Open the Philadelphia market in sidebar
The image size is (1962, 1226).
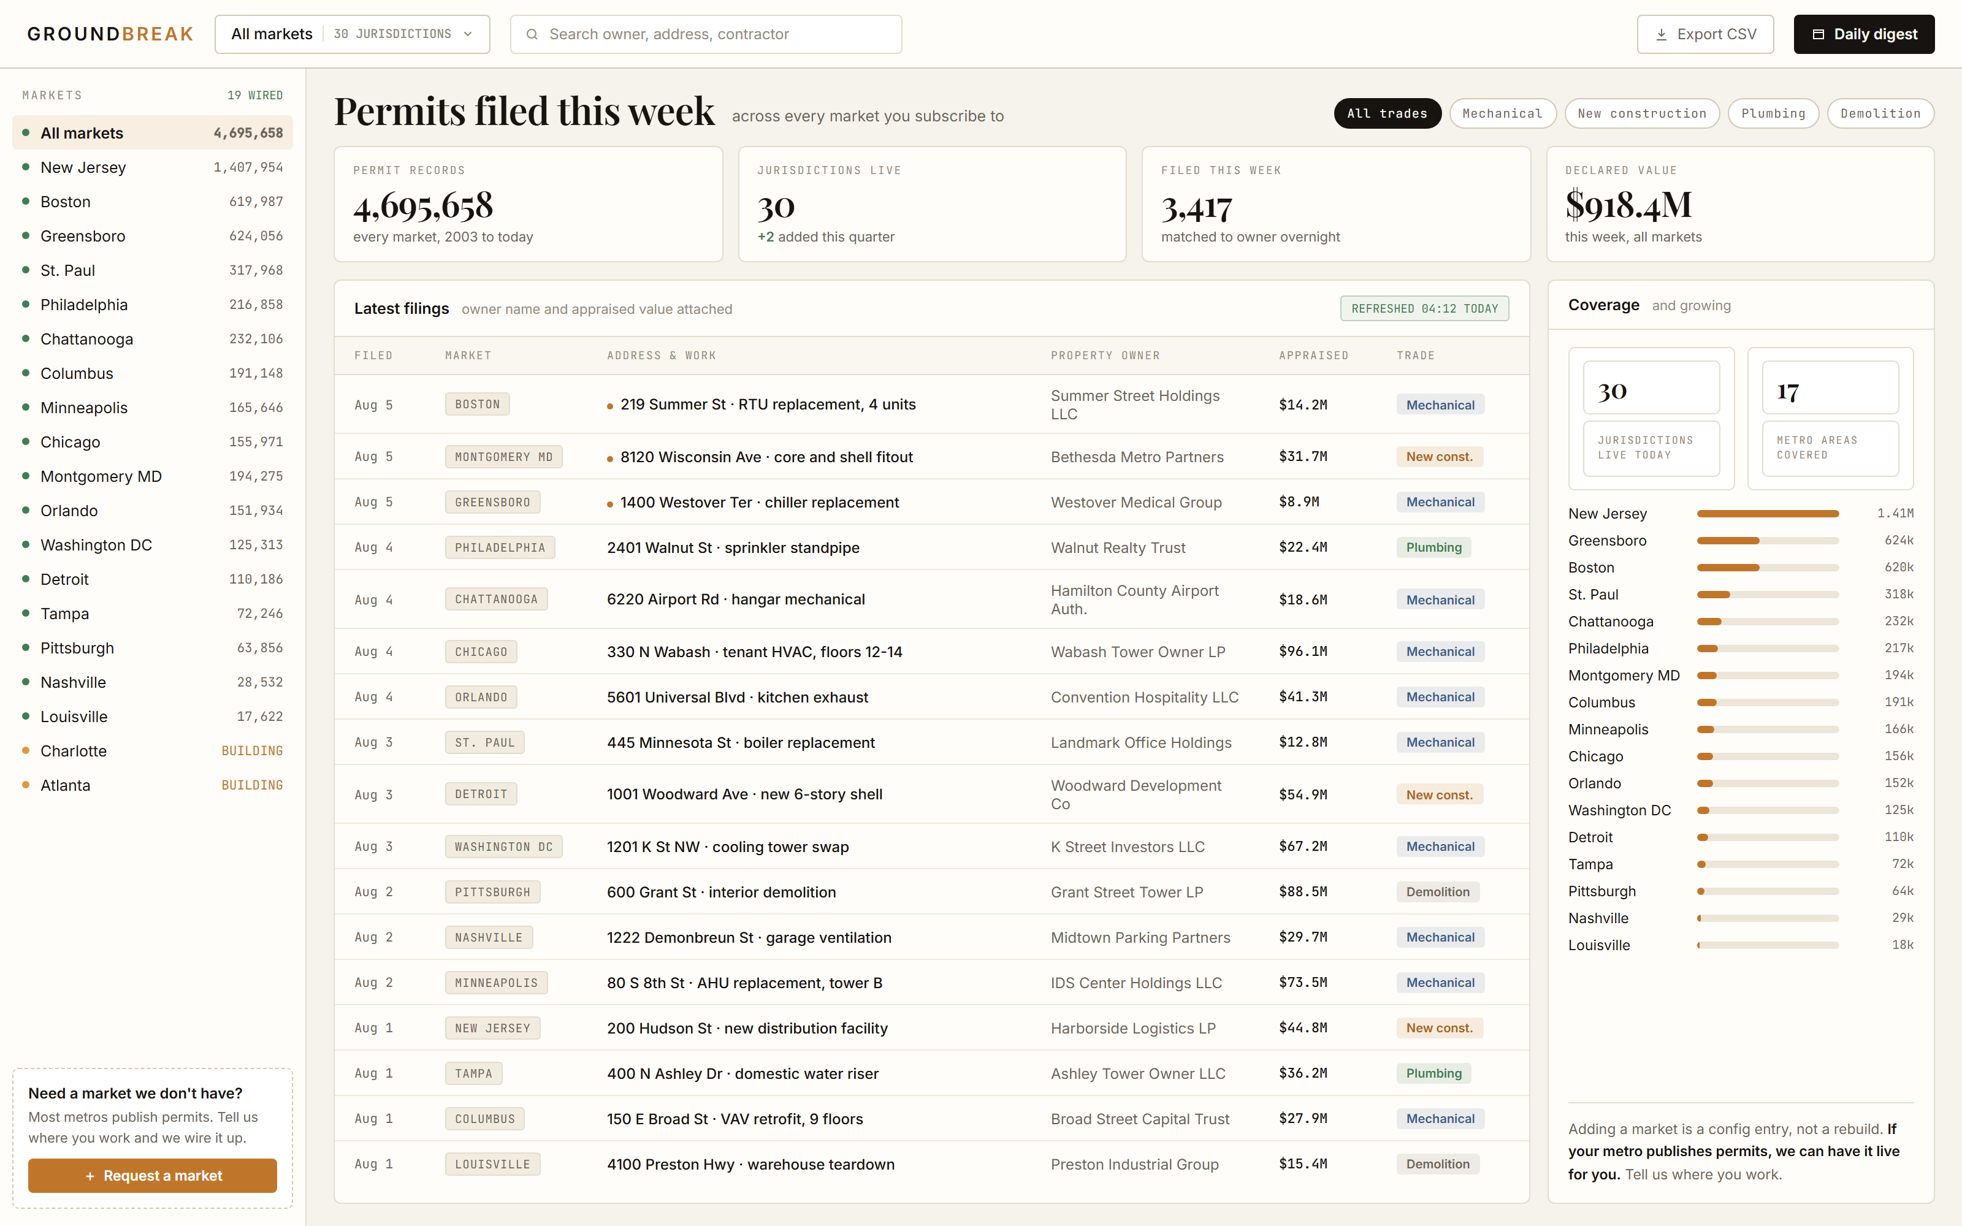tap(153, 304)
